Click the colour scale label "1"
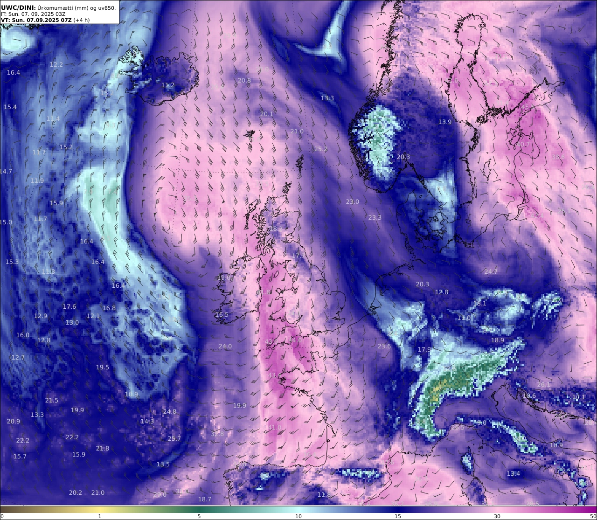This screenshot has height=520, width=597. [x=99, y=516]
